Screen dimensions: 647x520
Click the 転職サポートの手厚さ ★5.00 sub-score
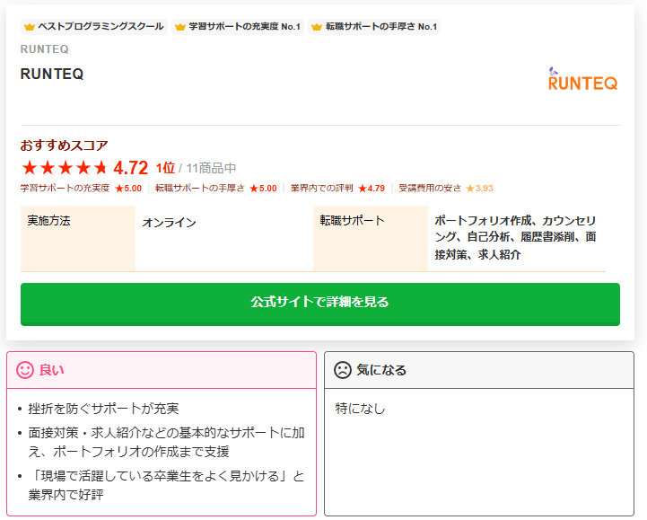(x=215, y=189)
